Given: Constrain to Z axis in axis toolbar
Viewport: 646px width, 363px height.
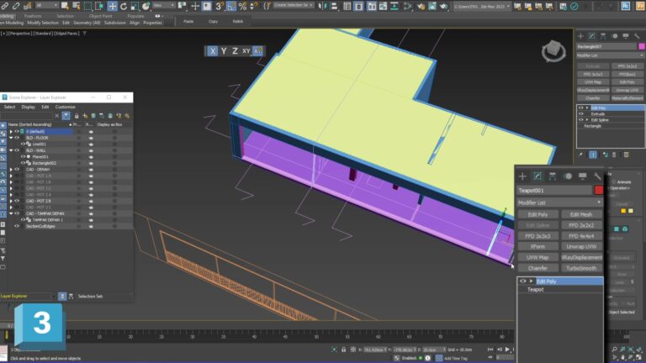Looking at the screenshot, I should [235, 51].
